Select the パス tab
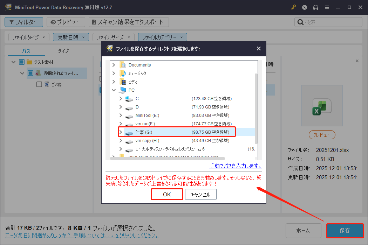The height and width of the screenshot is (245, 368). pos(26,50)
